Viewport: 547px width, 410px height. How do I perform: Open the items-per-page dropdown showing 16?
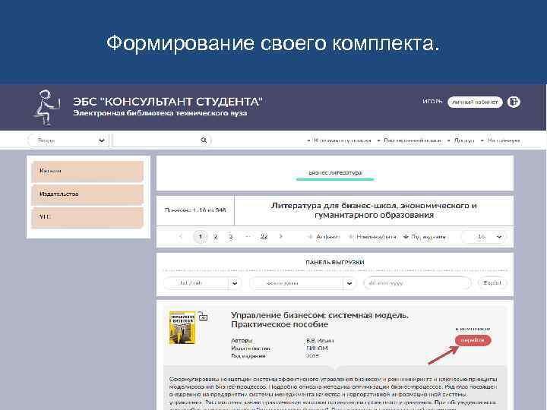click(x=484, y=237)
